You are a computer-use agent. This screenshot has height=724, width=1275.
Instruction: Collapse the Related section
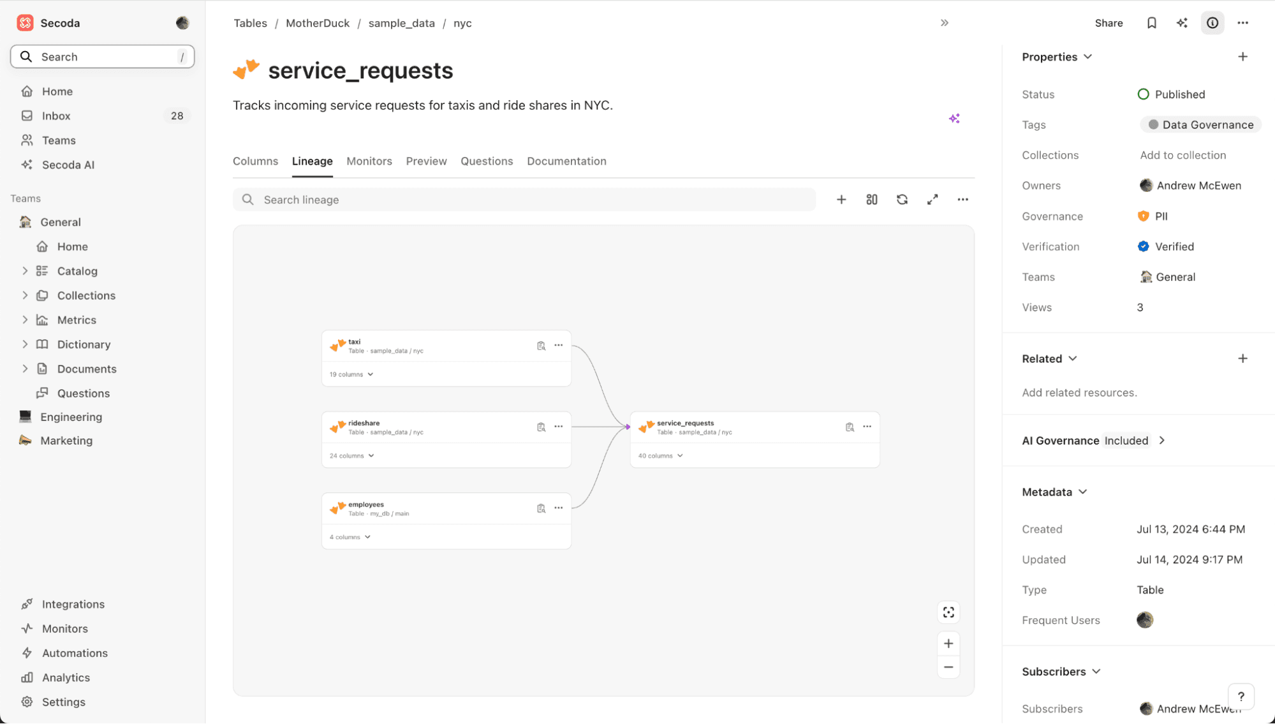coord(1049,358)
